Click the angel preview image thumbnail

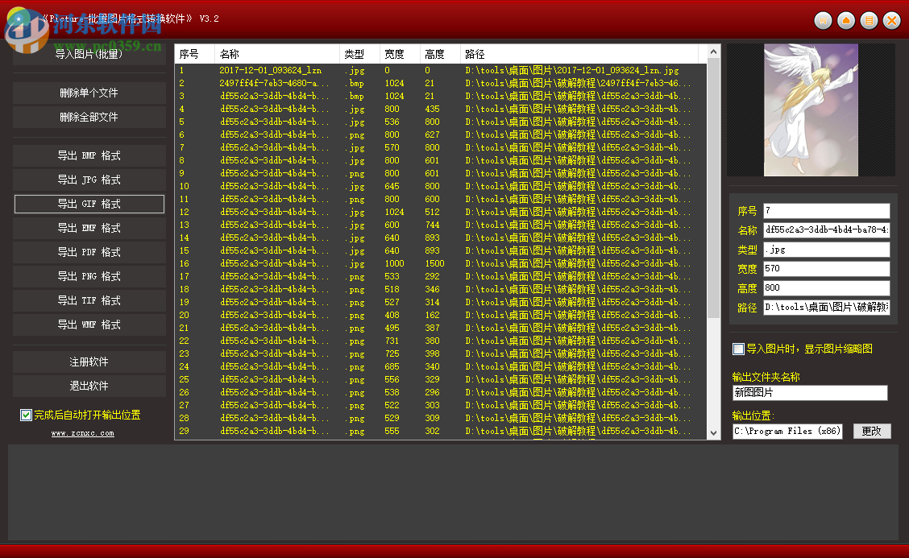pyautogui.click(x=811, y=110)
